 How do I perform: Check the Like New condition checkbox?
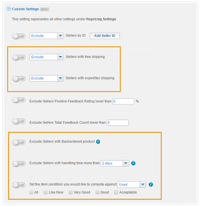click(x=45, y=193)
